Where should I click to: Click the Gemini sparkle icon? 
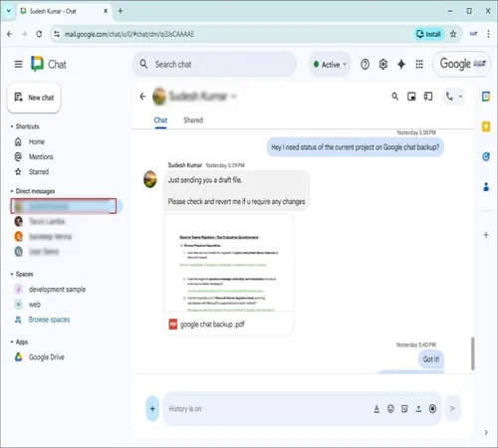(x=401, y=64)
